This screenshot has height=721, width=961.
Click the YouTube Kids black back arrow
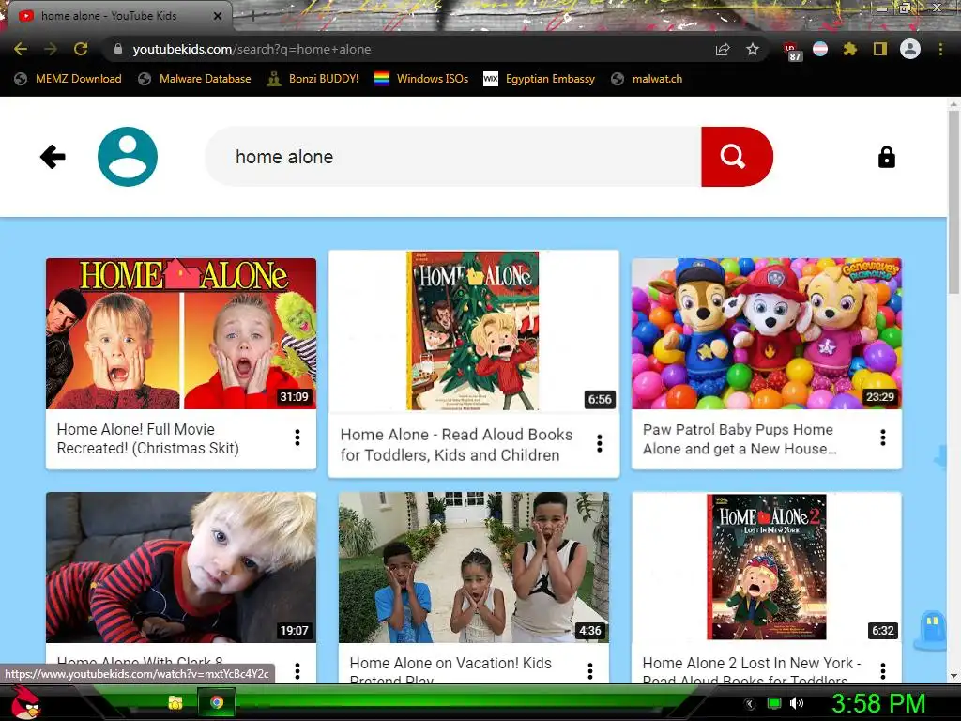tap(53, 157)
